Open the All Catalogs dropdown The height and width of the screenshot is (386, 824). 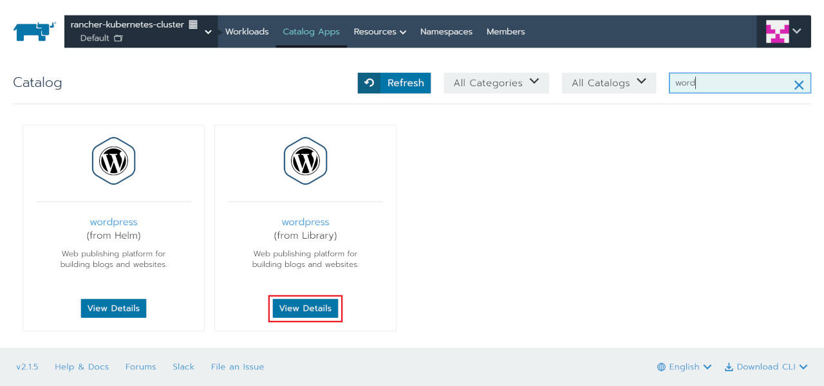tap(609, 83)
